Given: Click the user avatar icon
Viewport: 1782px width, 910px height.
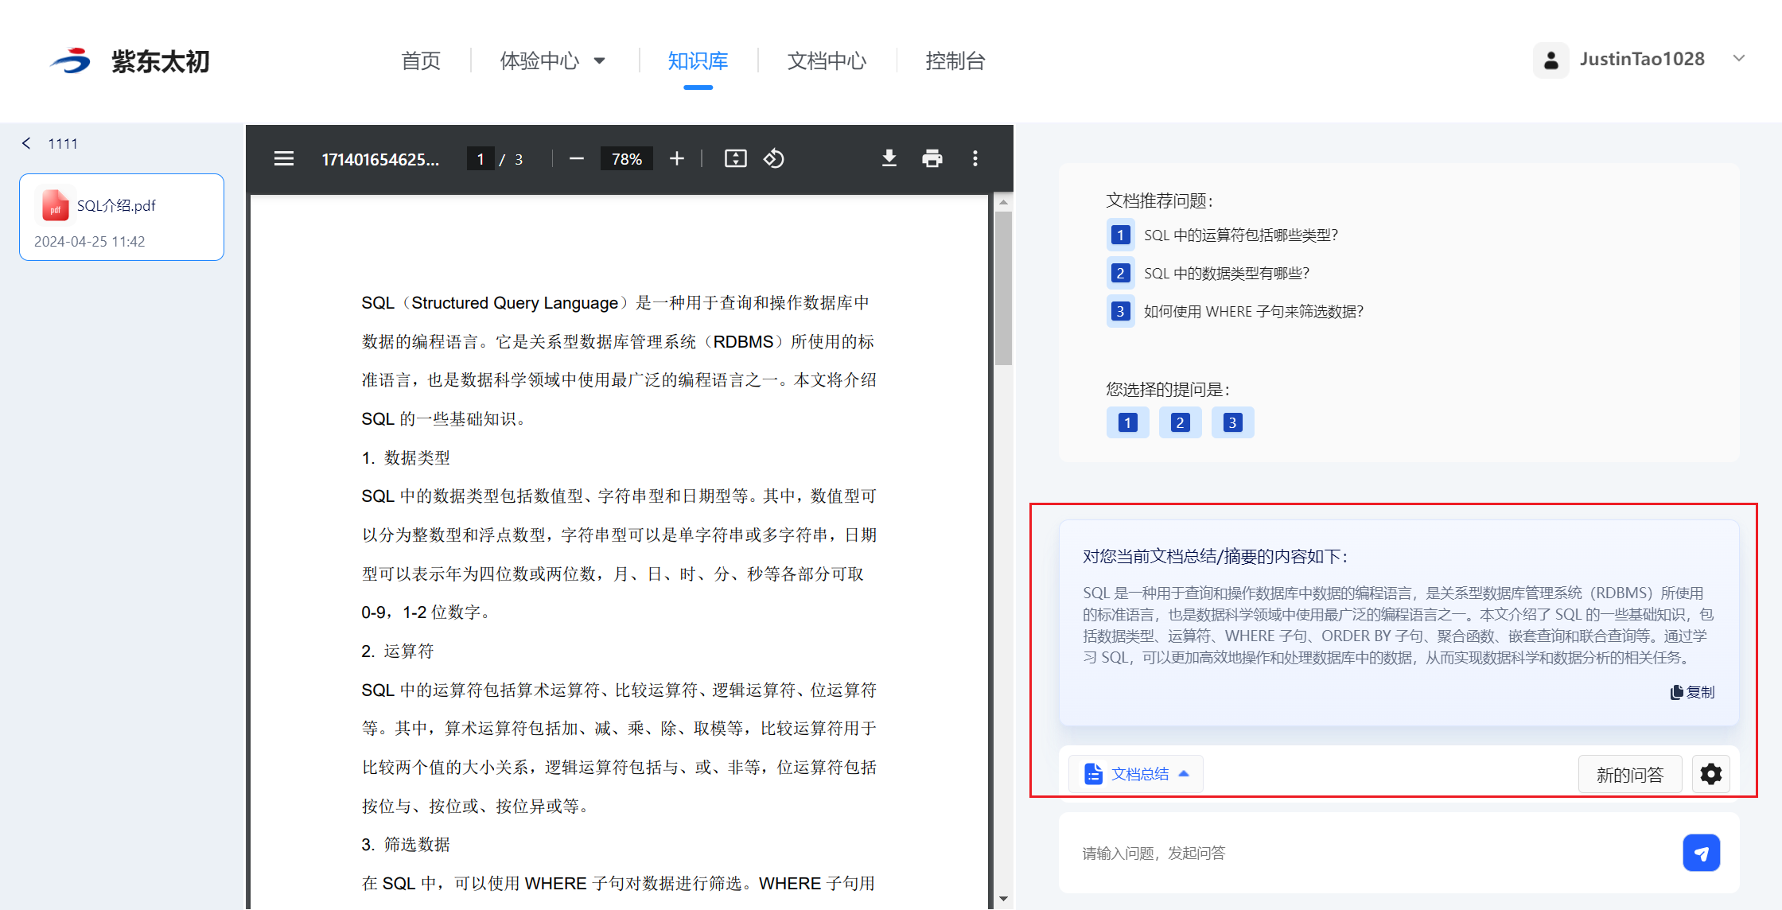Looking at the screenshot, I should (1550, 60).
